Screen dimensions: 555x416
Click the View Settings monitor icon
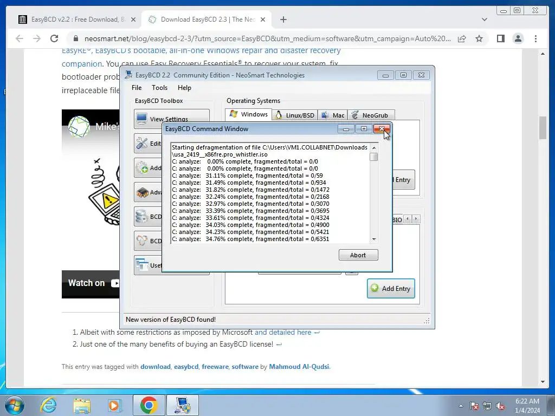point(141,118)
